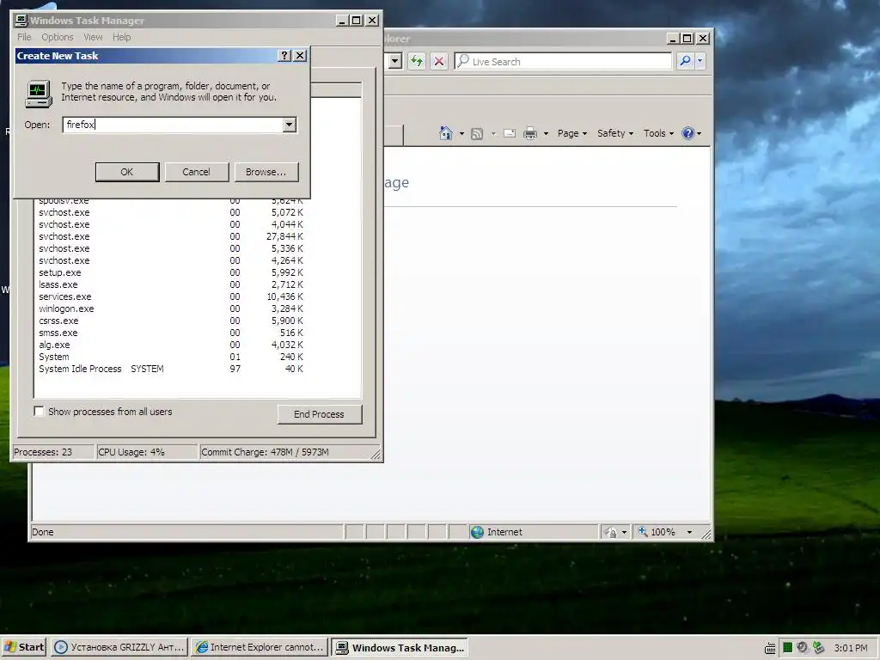Click the security lock icon in status bar
The image size is (880, 660).
(611, 532)
